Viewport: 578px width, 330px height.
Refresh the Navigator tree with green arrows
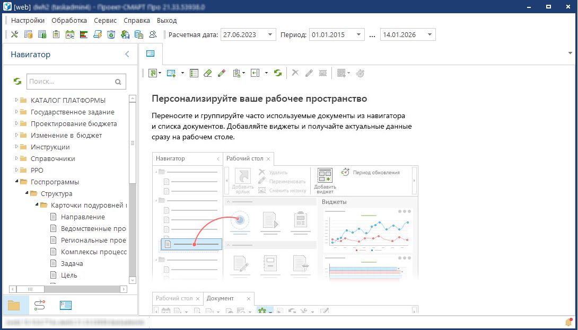click(x=17, y=82)
